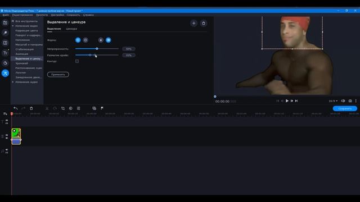This screenshot has width=360, height=202.
Task: Collapse the video editing tools group
Action: pos(13,26)
